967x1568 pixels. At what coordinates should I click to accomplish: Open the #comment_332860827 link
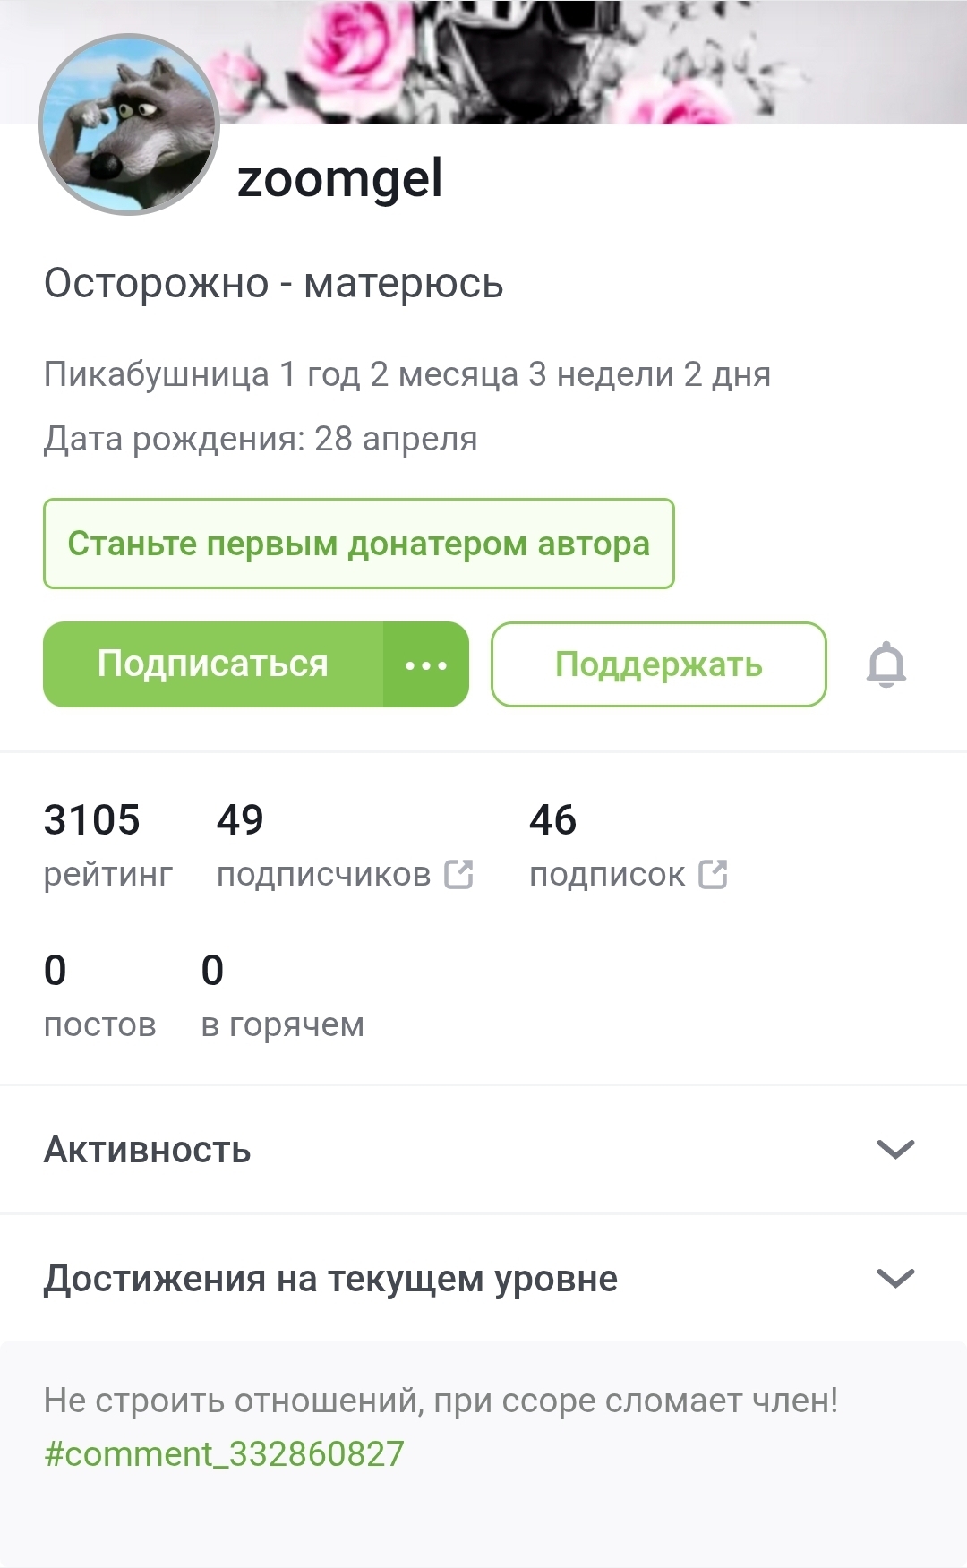pos(224,1453)
